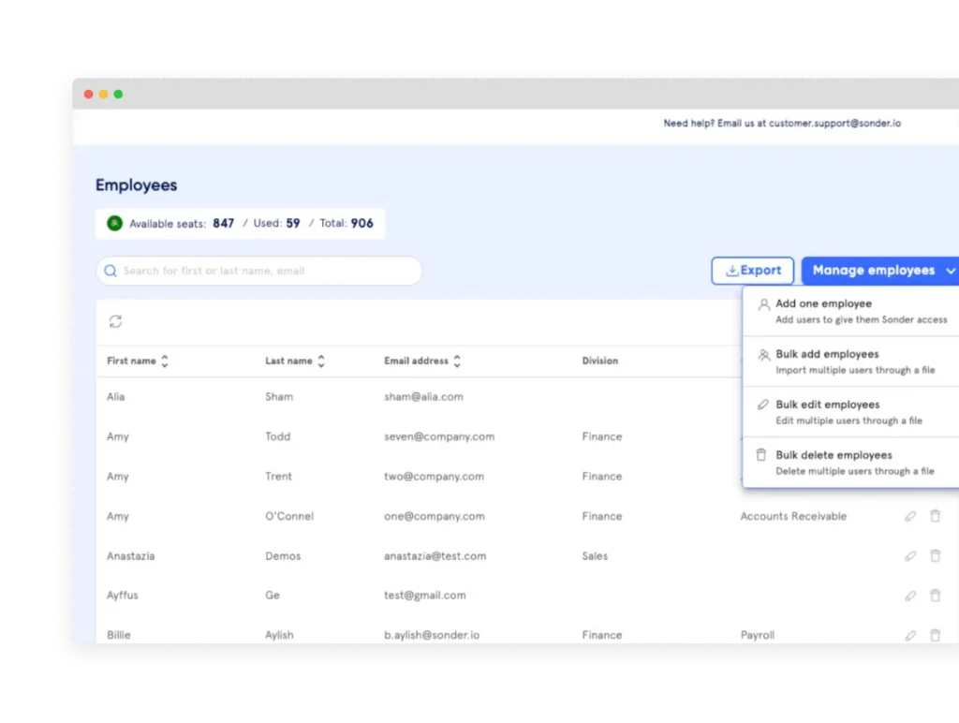Sort the table by Last name
Screen dimensions: 959x723
(321, 361)
